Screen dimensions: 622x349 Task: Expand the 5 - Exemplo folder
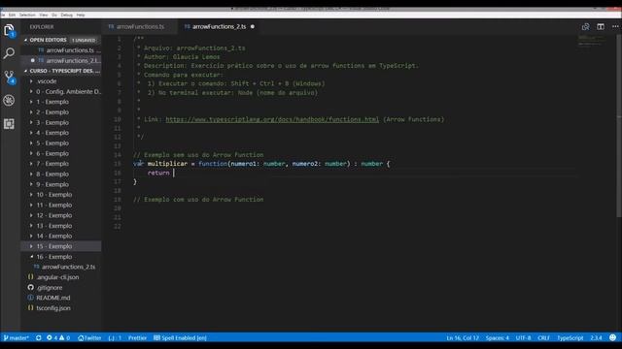click(x=61, y=143)
